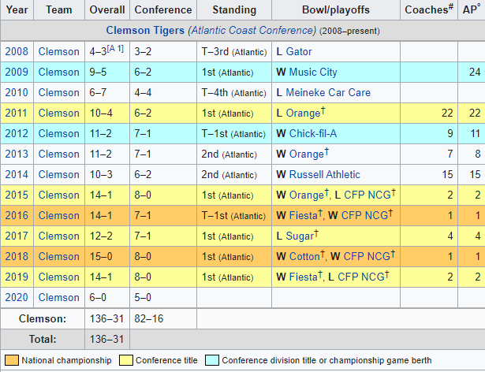Open the Gator bowl link
Viewport: 485px width, 372px height.
tap(299, 51)
